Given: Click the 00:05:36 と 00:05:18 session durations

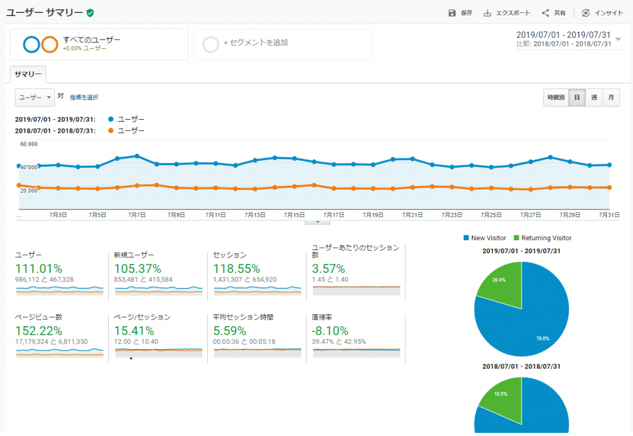Looking at the screenshot, I should (244, 342).
